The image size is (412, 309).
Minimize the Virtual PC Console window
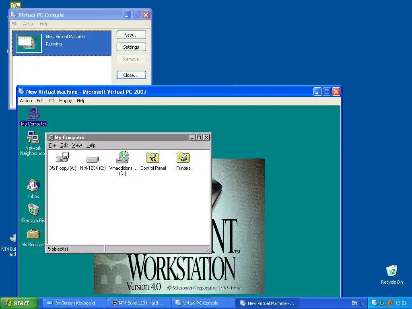127,15
